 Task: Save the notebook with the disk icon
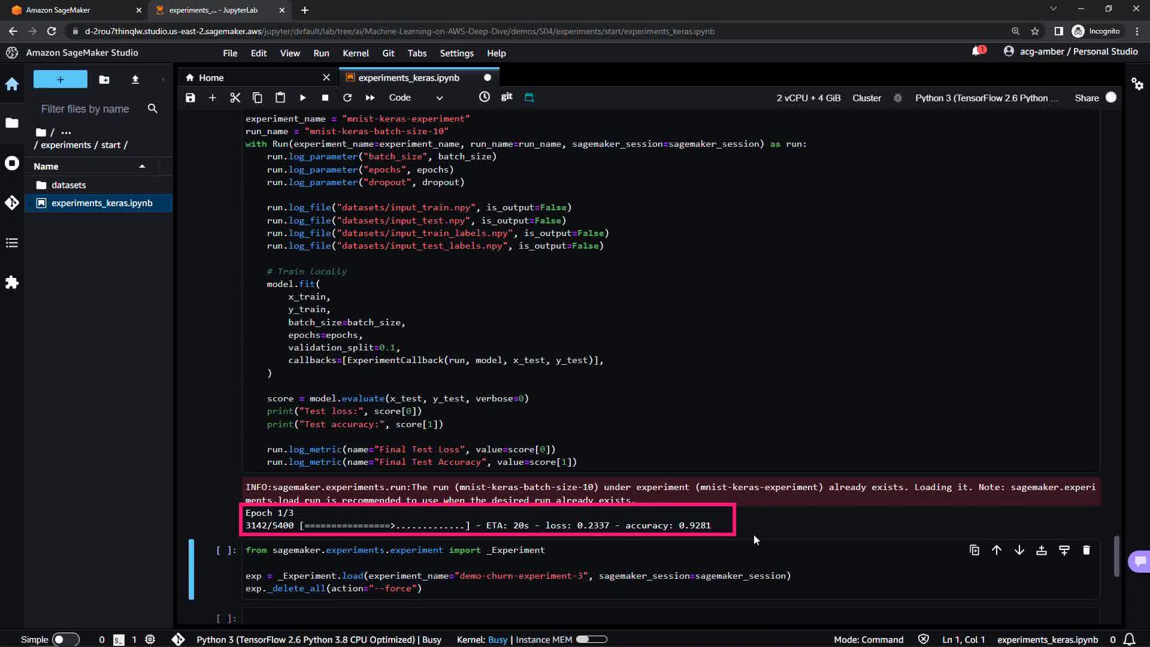[190, 98]
